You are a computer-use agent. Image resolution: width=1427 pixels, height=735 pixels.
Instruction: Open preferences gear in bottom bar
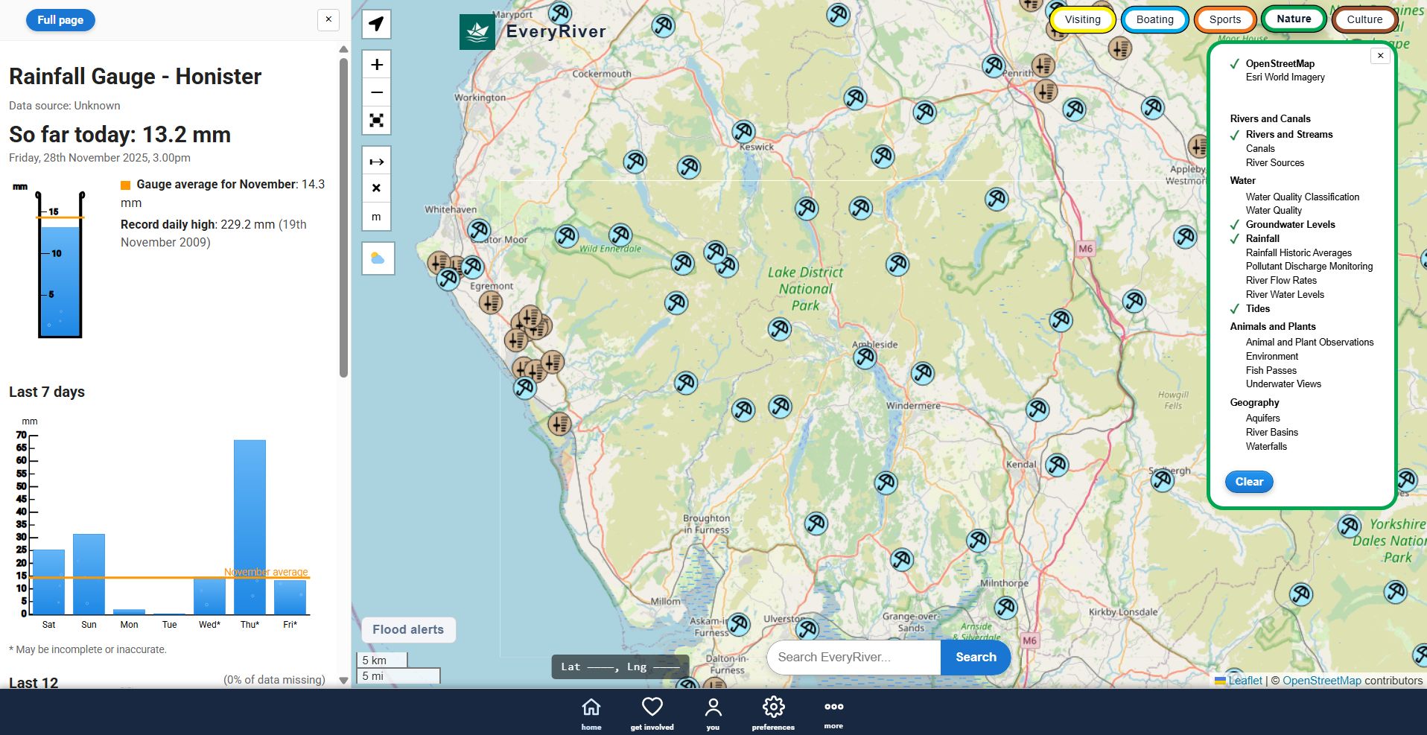coord(773,713)
